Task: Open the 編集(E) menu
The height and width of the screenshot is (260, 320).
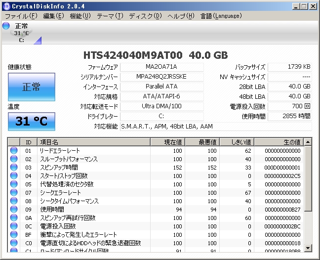Action: pyautogui.click(x=53, y=16)
